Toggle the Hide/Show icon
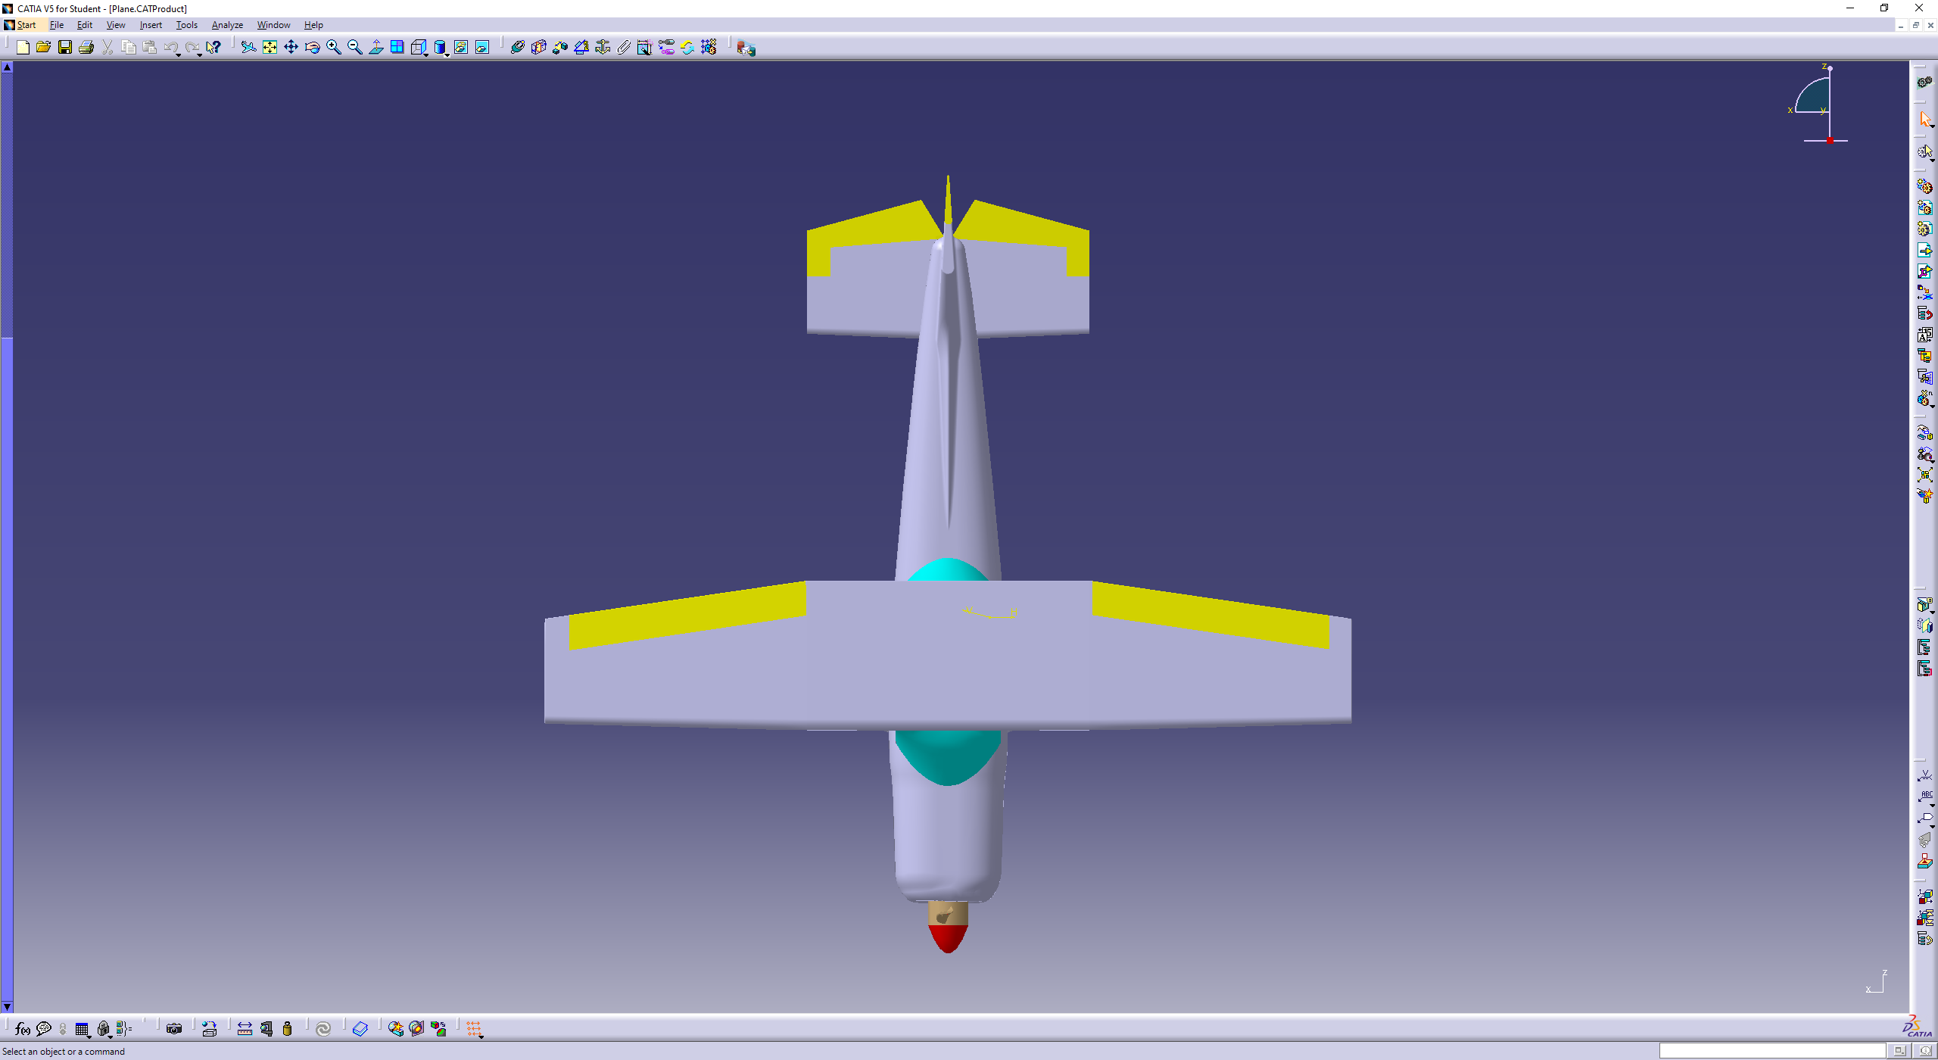The width and height of the screenshot is (1938, 1060). click(460, 48)
